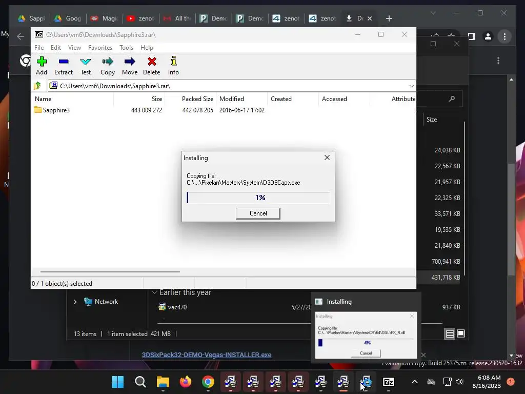Sort by the Accessed column header
The image size is (525, 394).
(x=334, y=99)
